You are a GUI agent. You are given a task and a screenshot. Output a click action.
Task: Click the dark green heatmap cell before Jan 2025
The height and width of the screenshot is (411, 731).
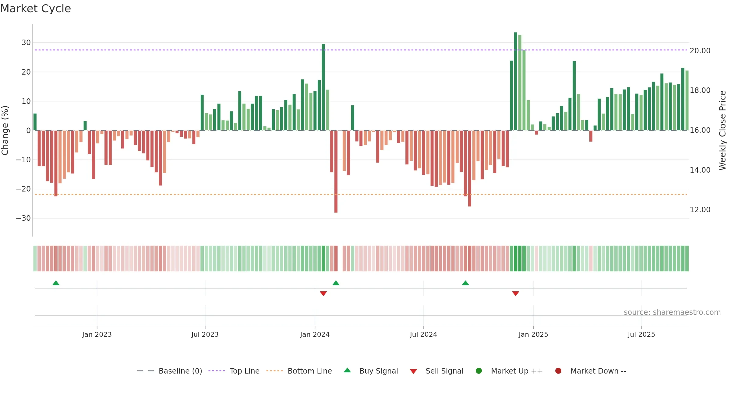516,258
